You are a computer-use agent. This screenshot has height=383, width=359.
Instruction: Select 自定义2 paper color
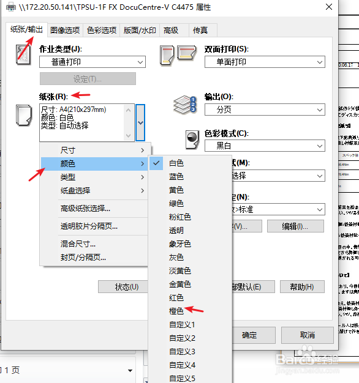[x=191, y=338]
